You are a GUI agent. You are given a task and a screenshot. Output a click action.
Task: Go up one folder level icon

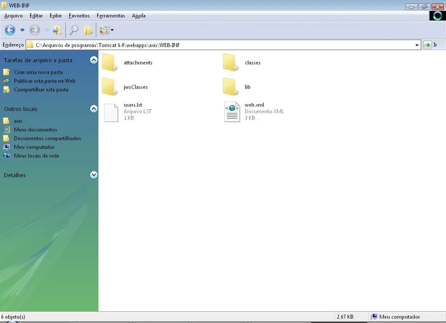(57, 30)
